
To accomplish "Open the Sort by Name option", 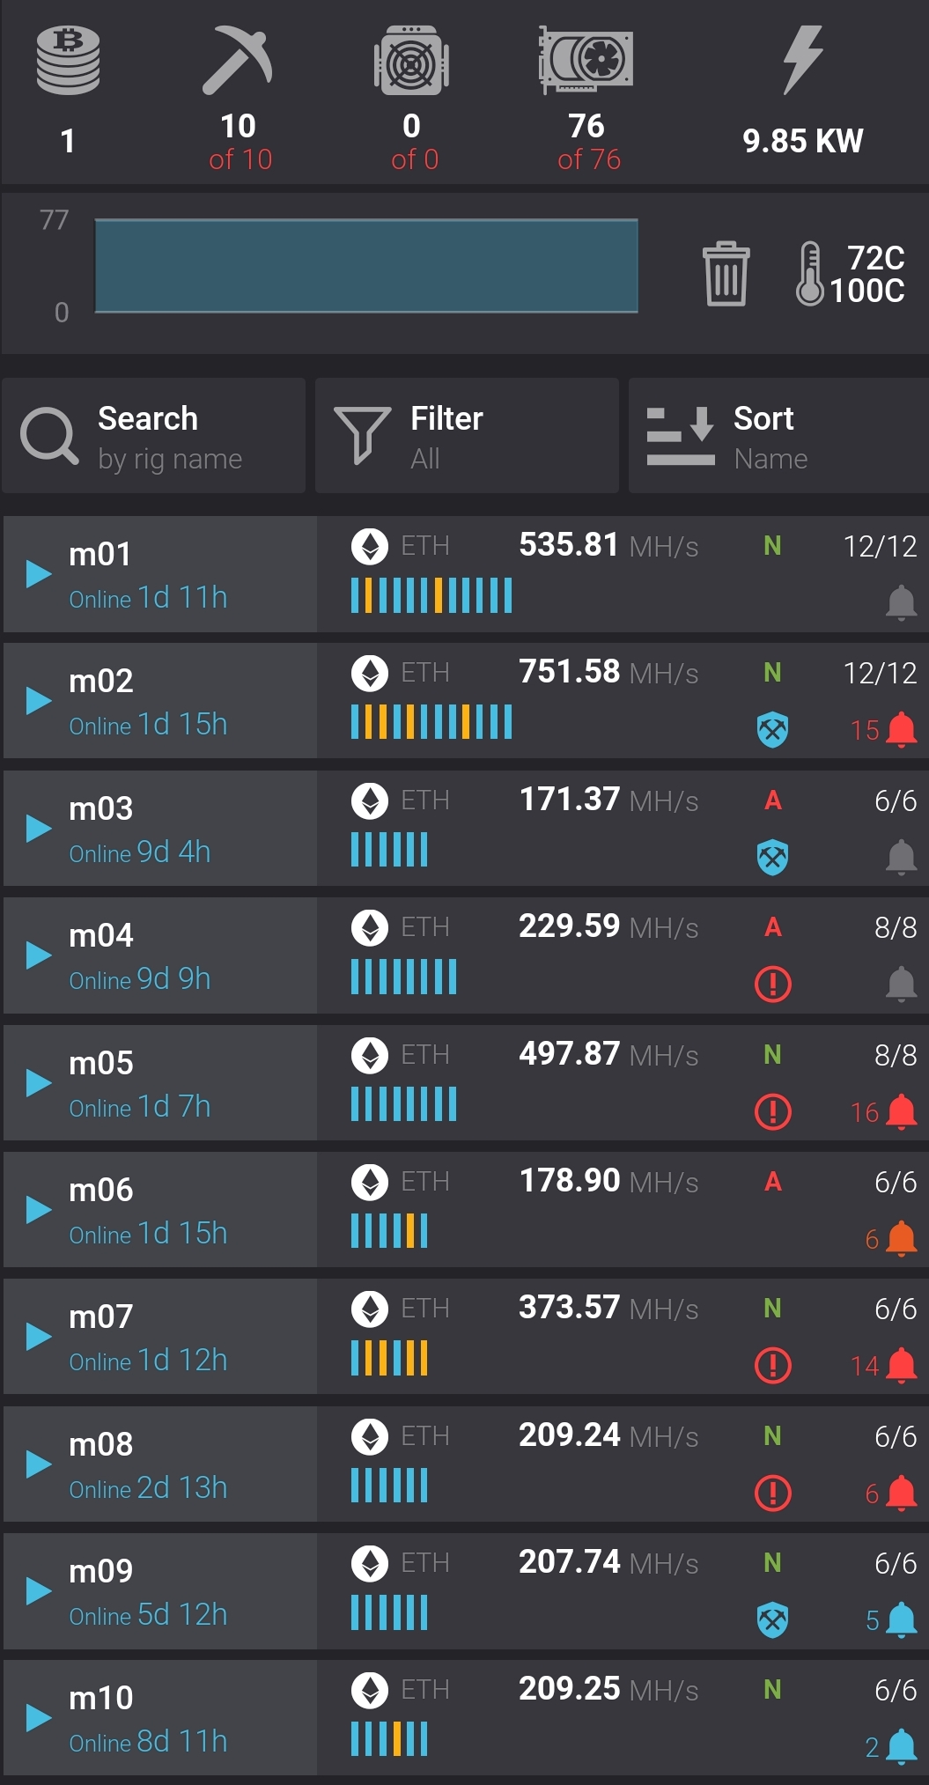I will point(778,436).
